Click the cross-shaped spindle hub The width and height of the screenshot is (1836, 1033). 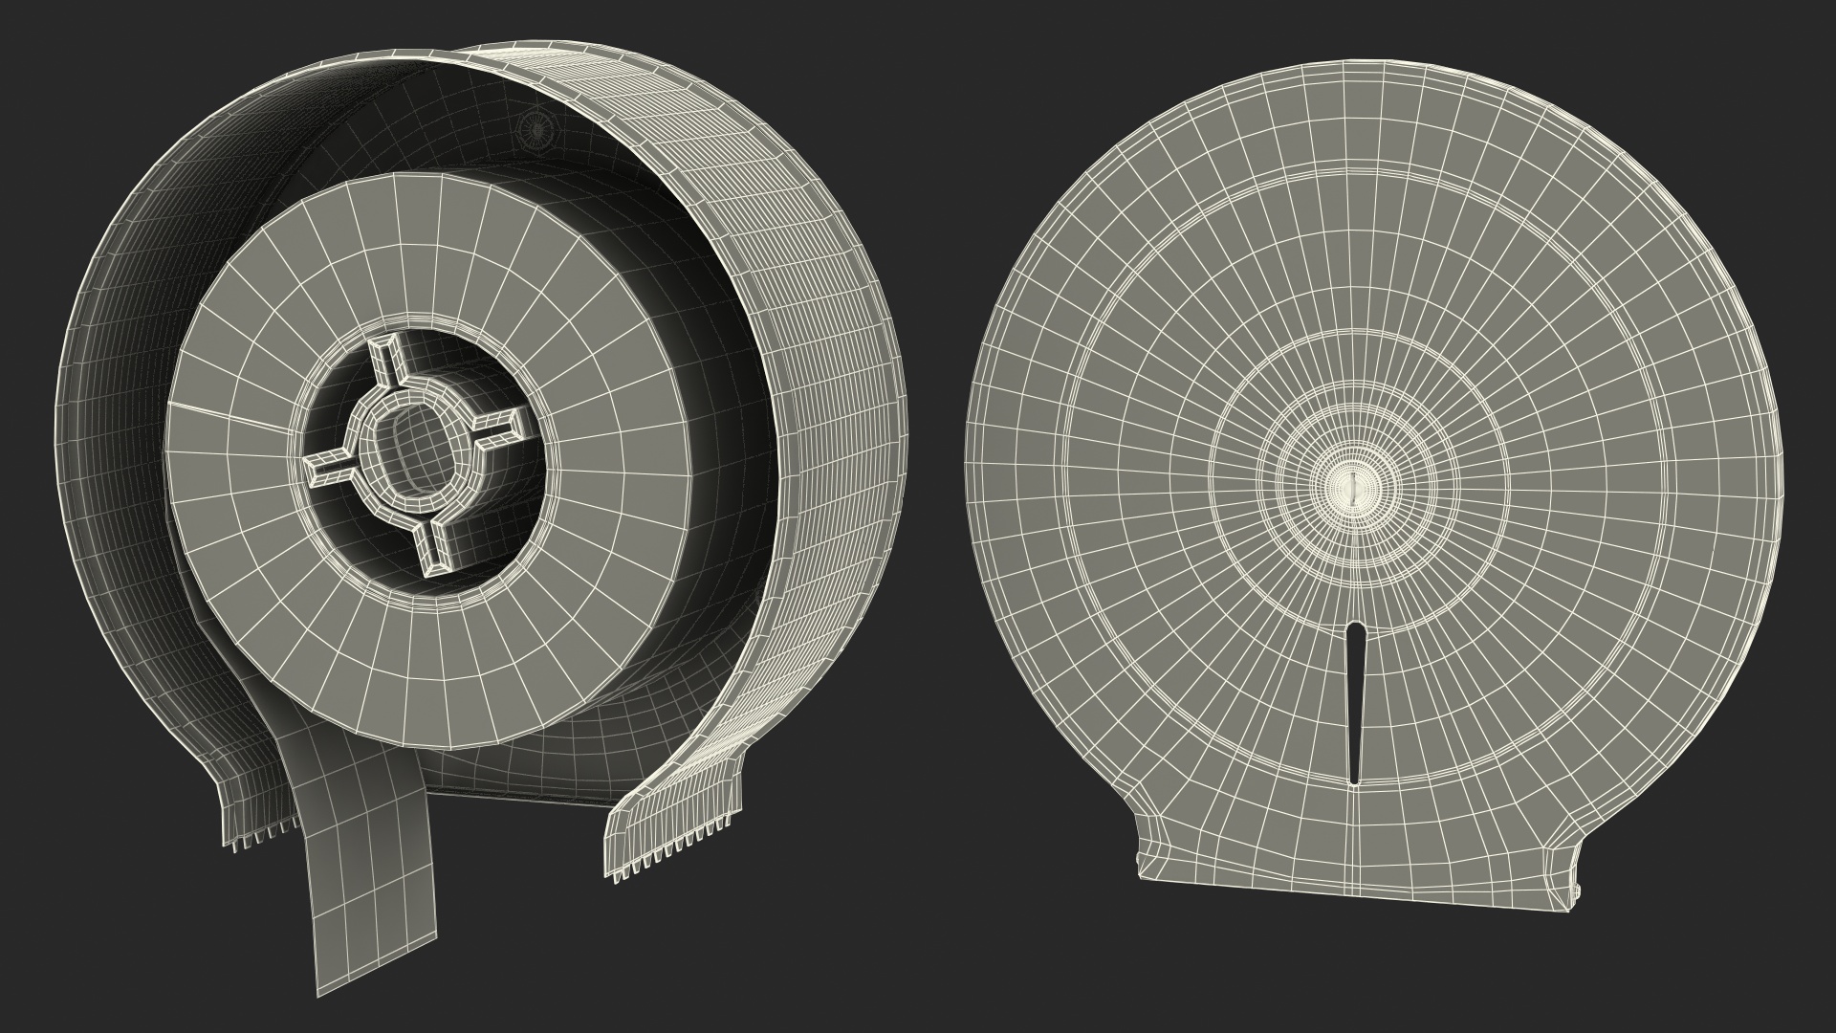click(413, 454)
